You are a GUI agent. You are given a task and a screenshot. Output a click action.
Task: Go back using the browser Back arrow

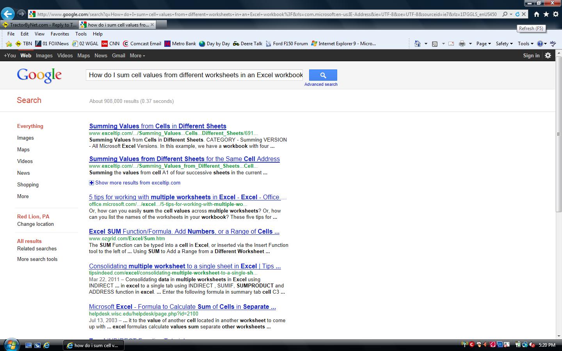[x=7, y=14]
